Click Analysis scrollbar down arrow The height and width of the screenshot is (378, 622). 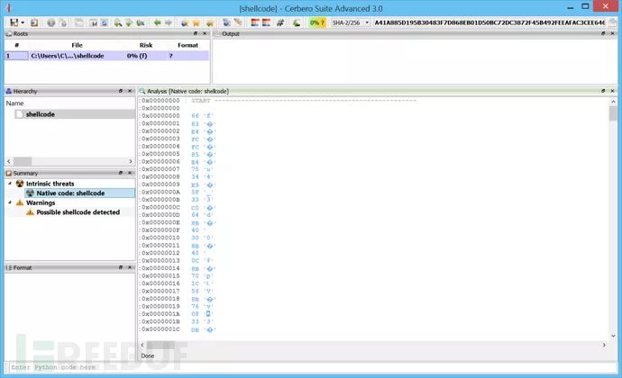coord(613,336)
